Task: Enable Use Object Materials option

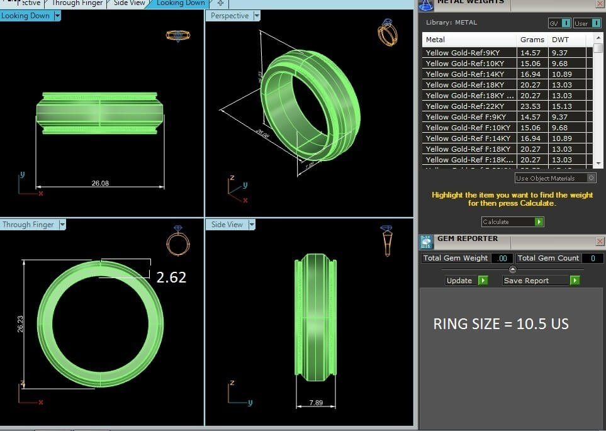Action: [x=591, y=178]
